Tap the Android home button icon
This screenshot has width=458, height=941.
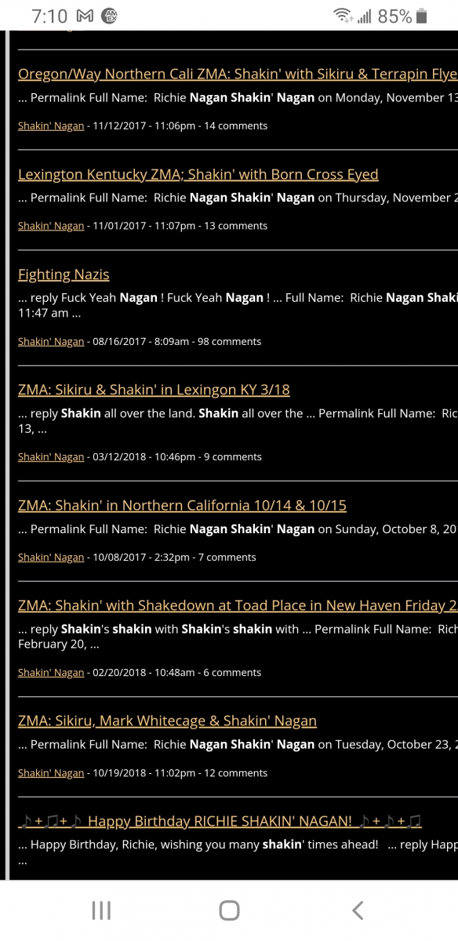coord(229,910)
